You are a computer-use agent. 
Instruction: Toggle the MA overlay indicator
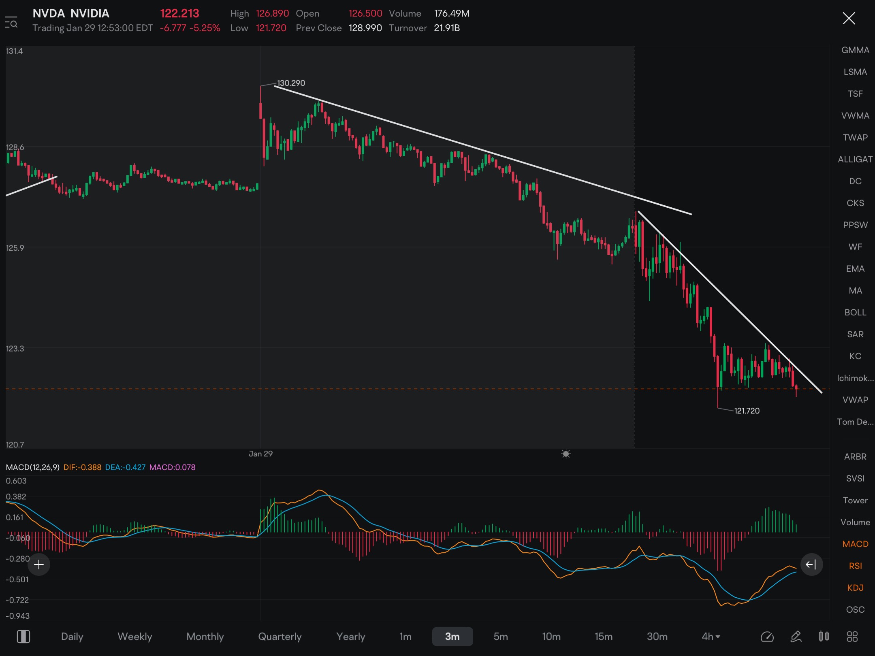coord(855,291)
